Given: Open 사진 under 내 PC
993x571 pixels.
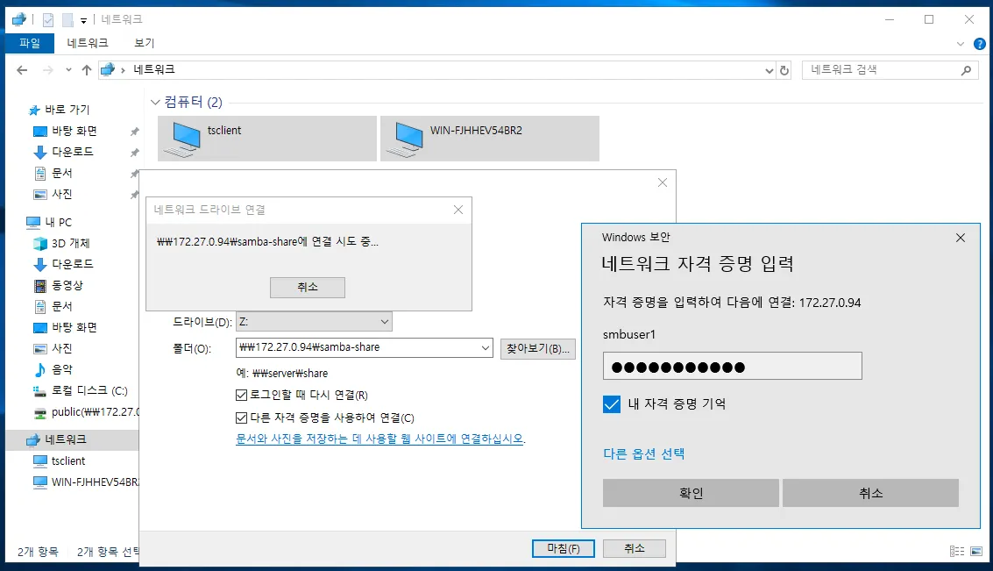Looking at the screenshot, I should [x=53, y=348].
